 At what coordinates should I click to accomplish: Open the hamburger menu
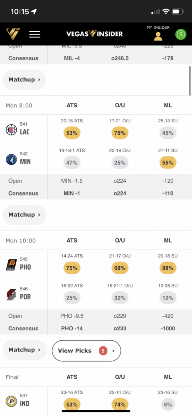35,34
